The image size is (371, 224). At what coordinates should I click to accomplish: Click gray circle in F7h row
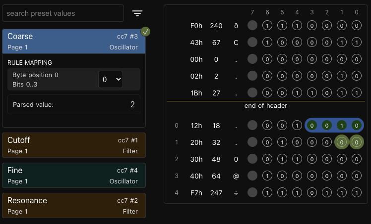252,193
